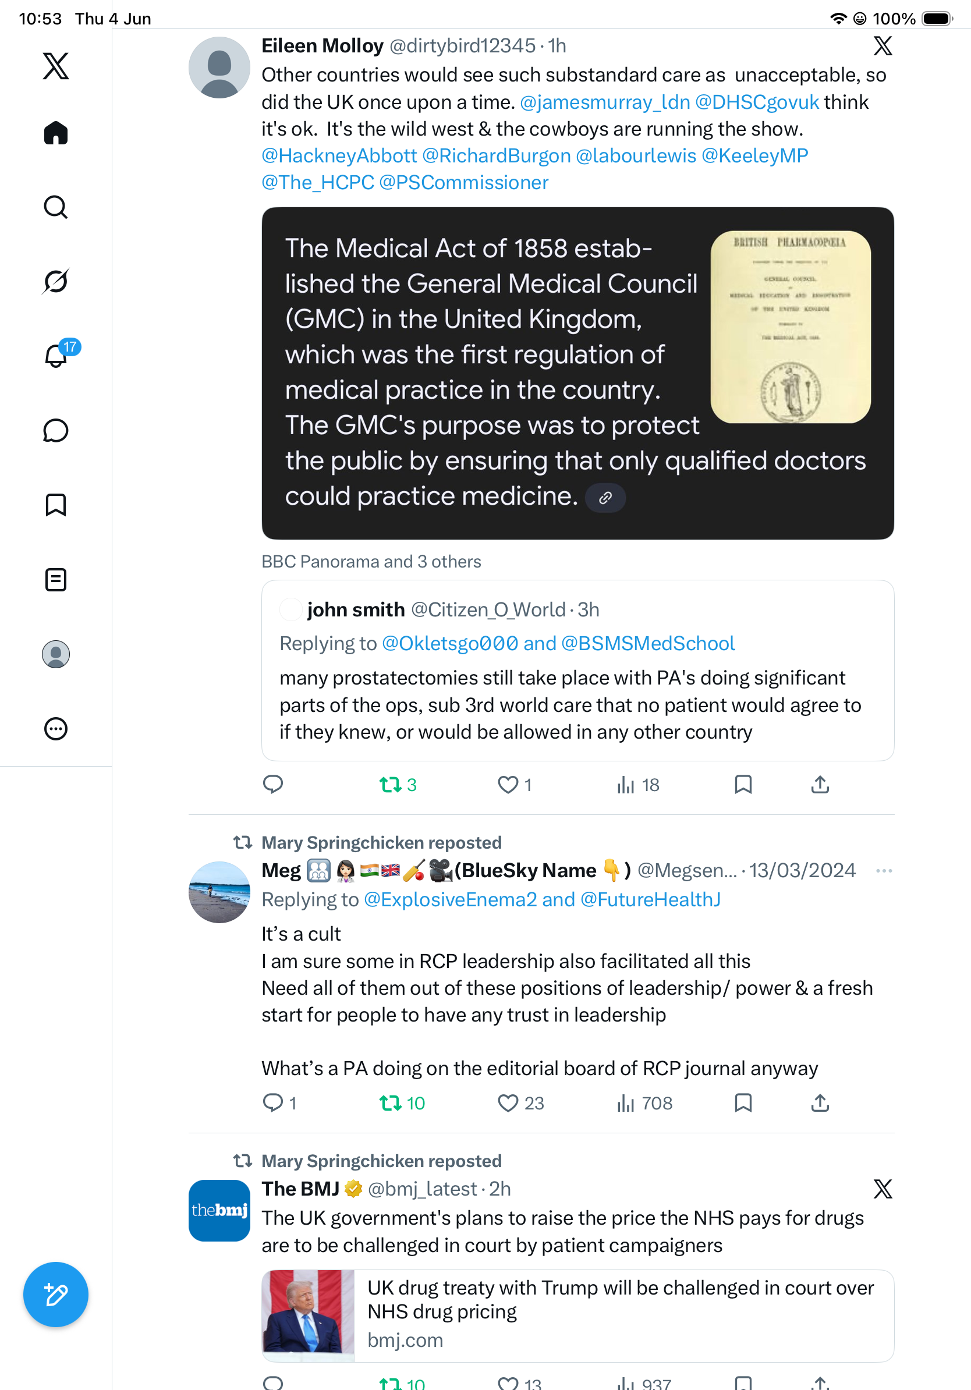The height and width of the screenshot is (1390, 971).
Task: Open the More circle icon in sidebar
Action: (x=56, y=728)
